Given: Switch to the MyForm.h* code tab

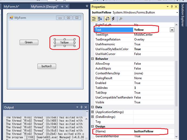Looking at the screenshot, I should tap(11, 6).
